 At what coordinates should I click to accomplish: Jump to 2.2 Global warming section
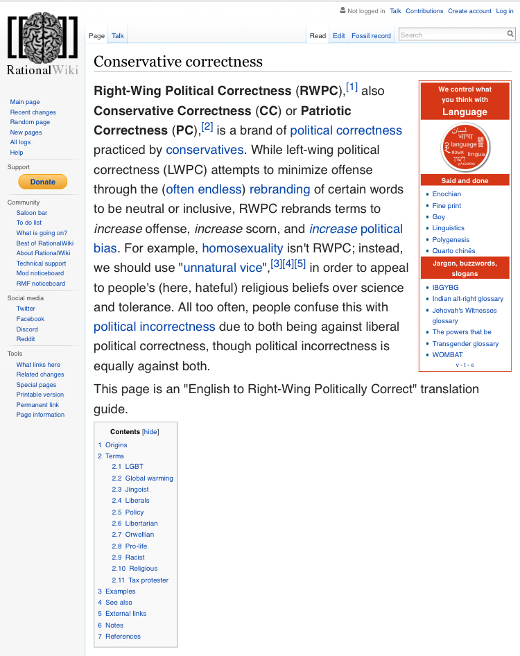142,478
